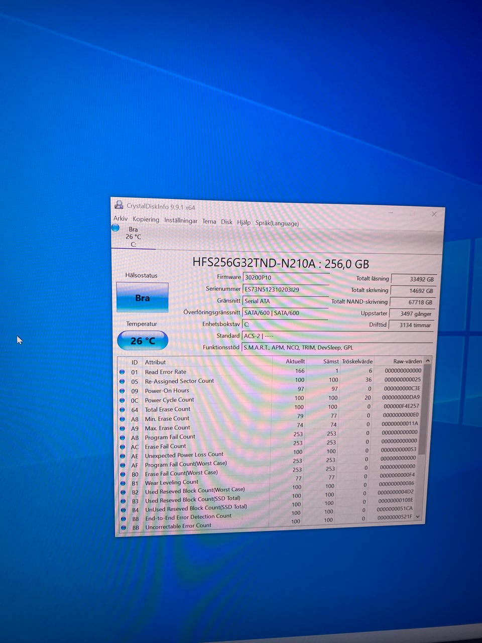Click the Attribut column header
482x643 pixels.
point(155,362)
